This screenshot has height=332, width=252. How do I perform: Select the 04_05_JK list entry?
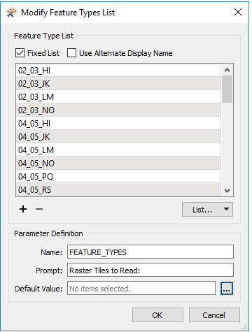(118, 137)
